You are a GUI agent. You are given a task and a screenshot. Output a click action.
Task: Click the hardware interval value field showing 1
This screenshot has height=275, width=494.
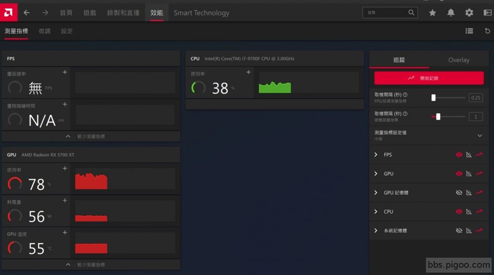pyautogui.click(x=475, y=117)
